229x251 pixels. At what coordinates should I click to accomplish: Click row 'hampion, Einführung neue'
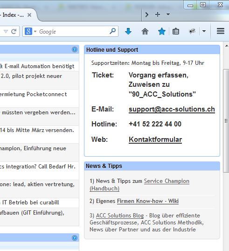tap(39, 153)
